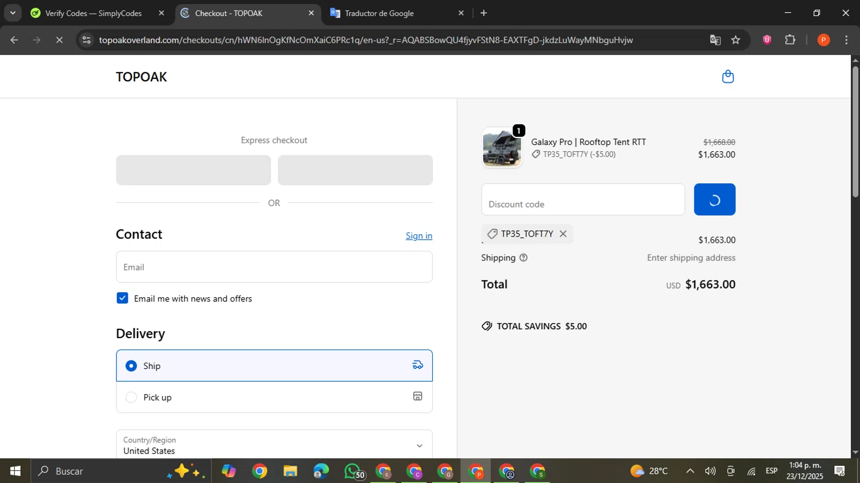Switch to the Verify Codes — SimplyCodes tab
The height and width of the screenshot is (483, 860).
pyautogui.click(x=94, y=13)
